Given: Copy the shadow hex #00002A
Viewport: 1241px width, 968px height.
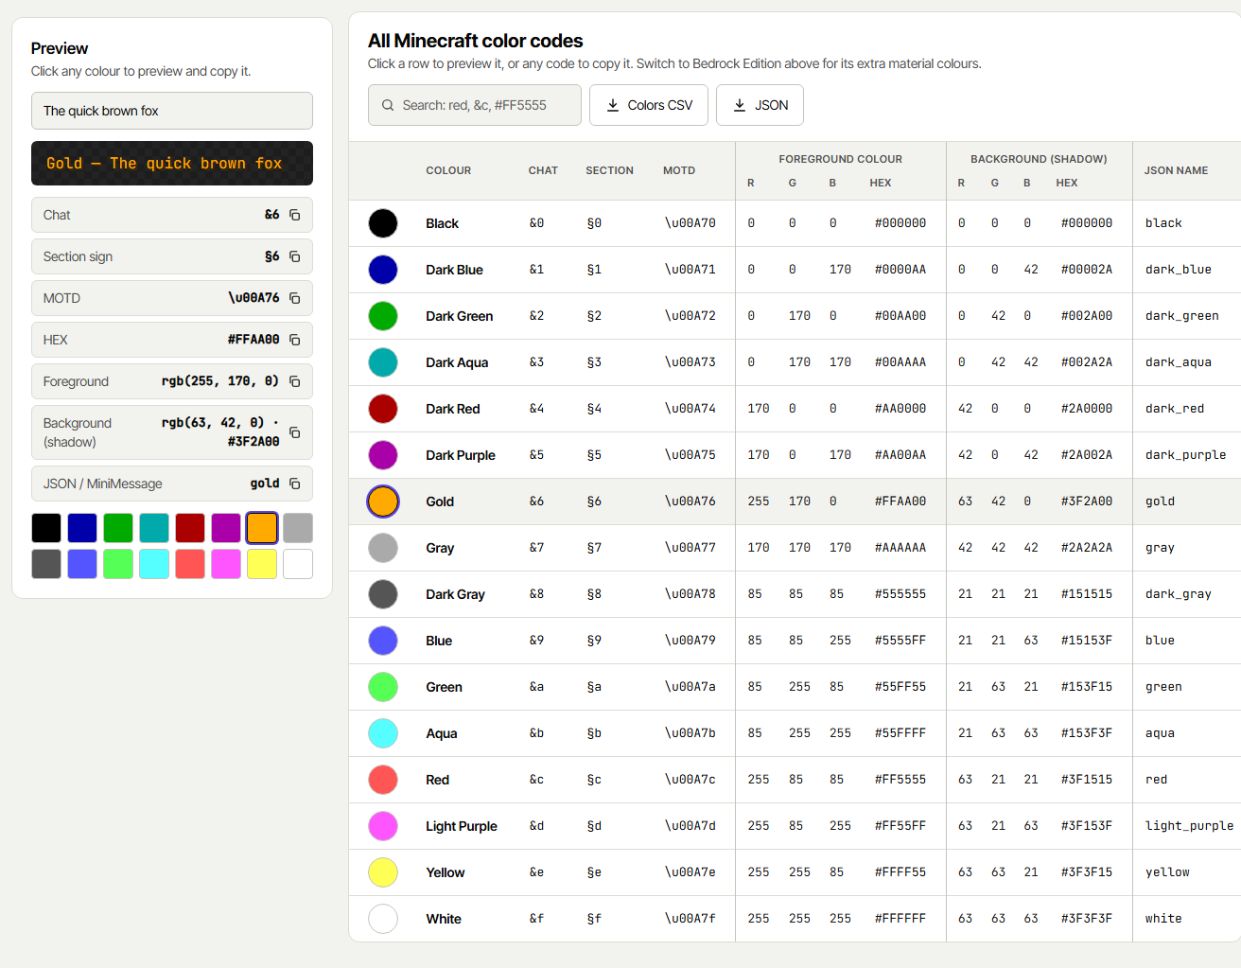Looking at the screenshot, I should [x=1087, y=270].
